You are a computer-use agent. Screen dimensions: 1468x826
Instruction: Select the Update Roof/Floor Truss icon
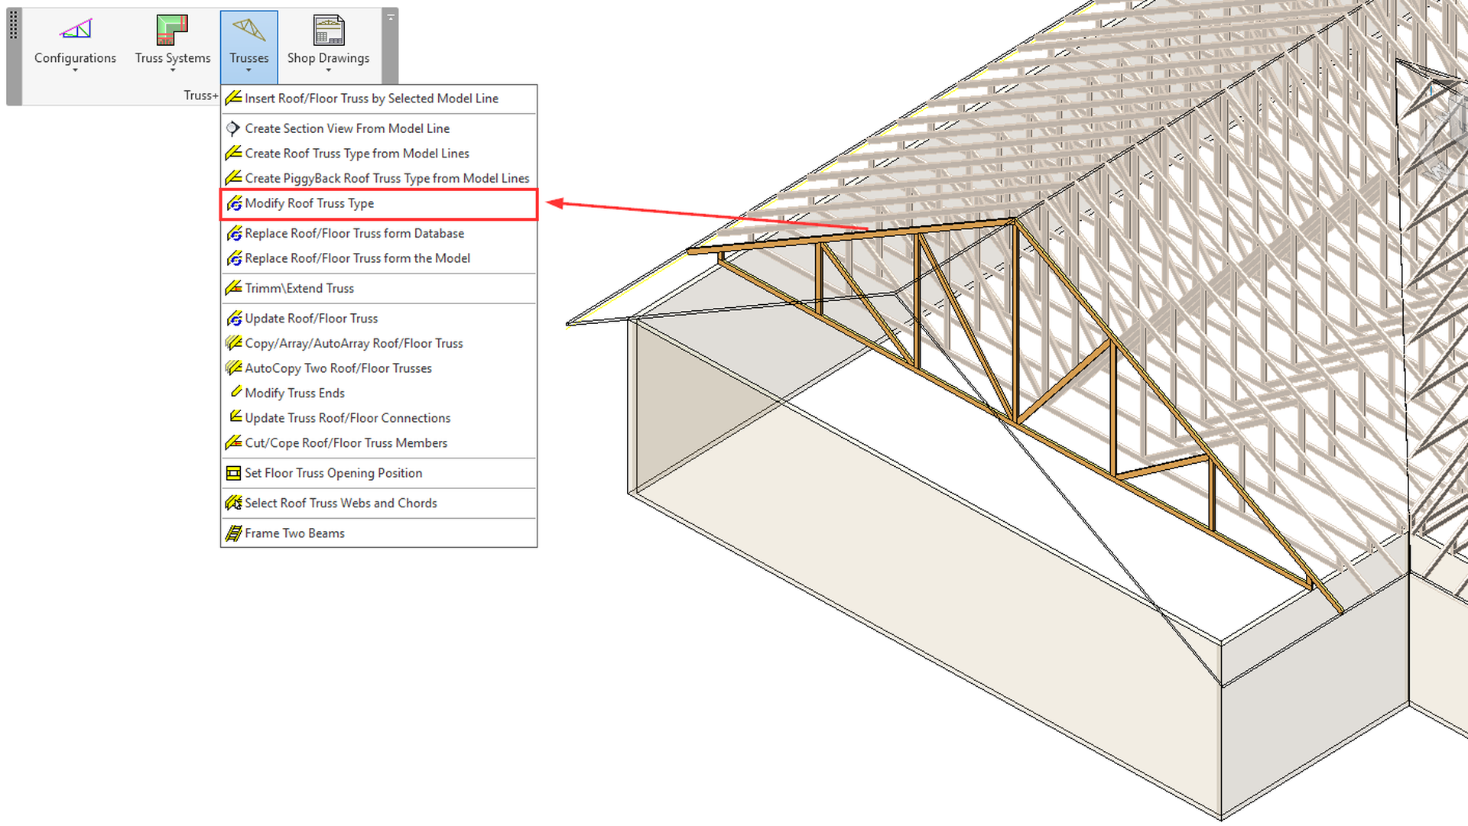point(235,319)
